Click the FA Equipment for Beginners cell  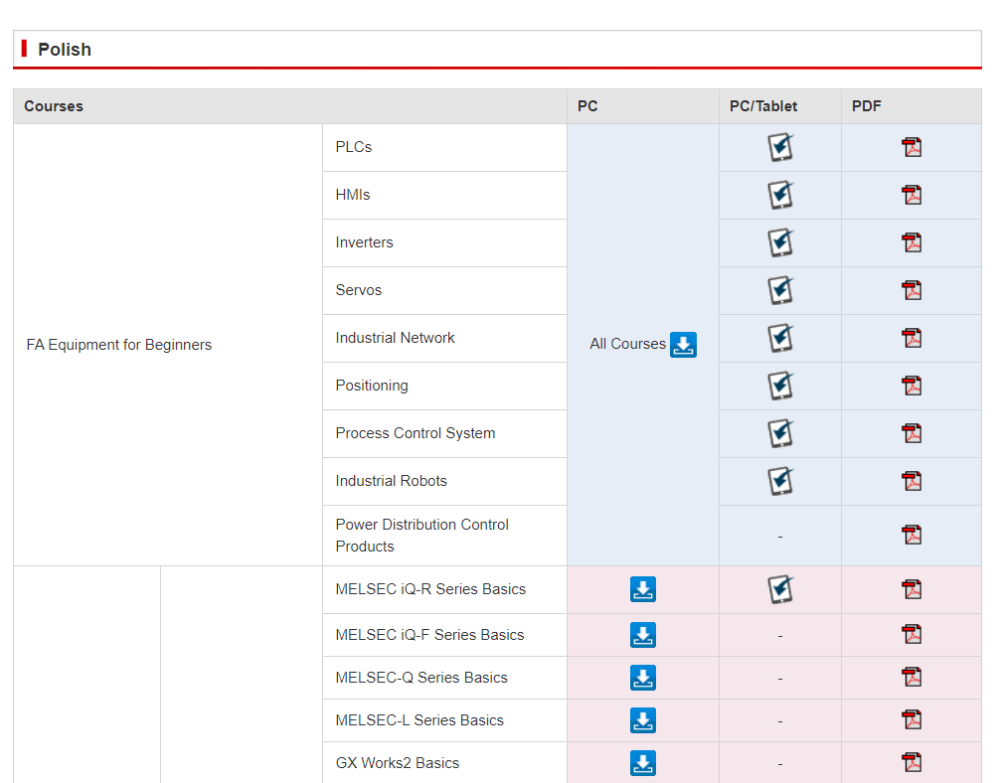coord(119,345)
